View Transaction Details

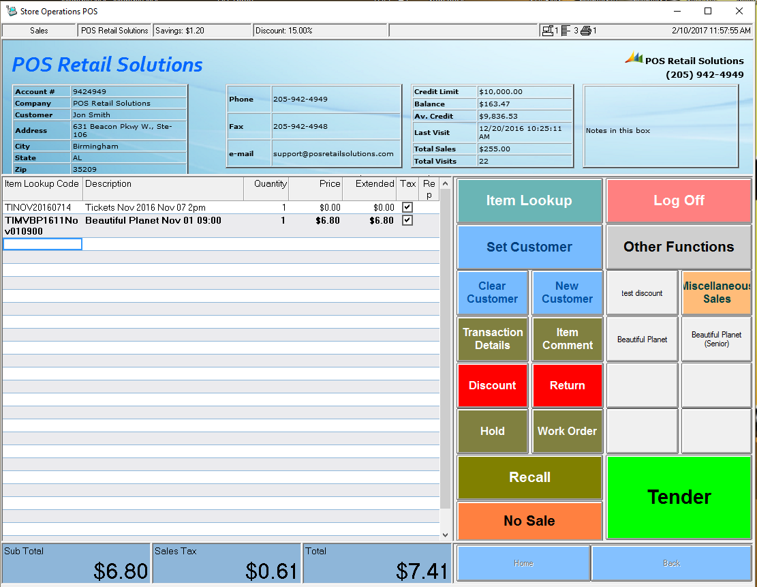point(493,339)
